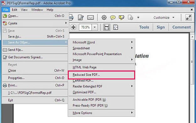Click the email envelope toolbar icon
The height and width of the screenshot is (123, 196).
91,18
